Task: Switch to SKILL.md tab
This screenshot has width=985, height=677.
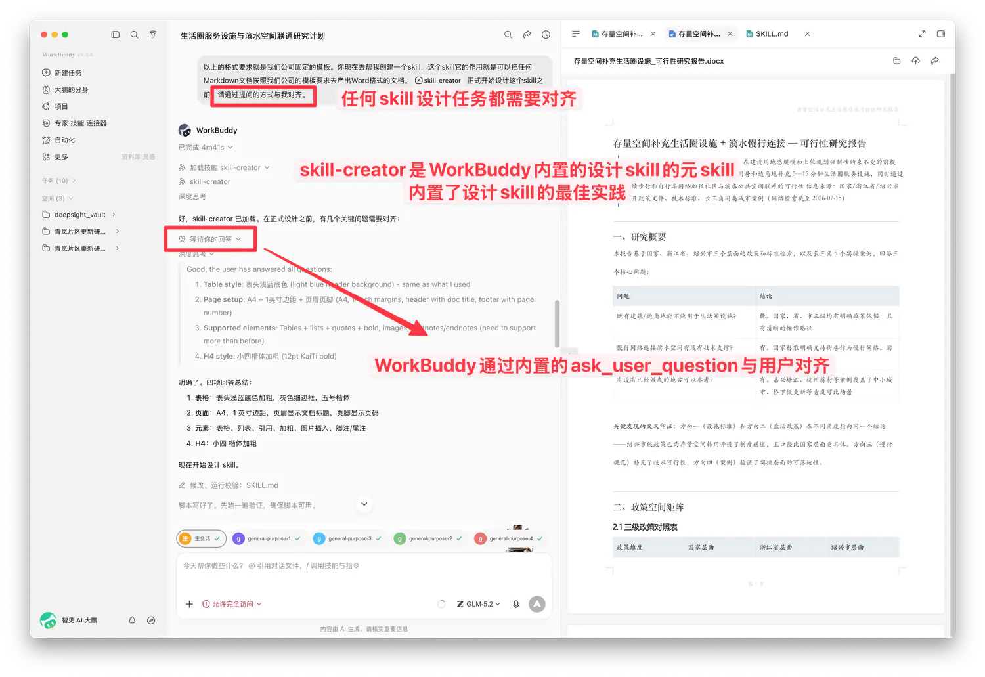Action: pyautogui.click(x=768, y=34)
